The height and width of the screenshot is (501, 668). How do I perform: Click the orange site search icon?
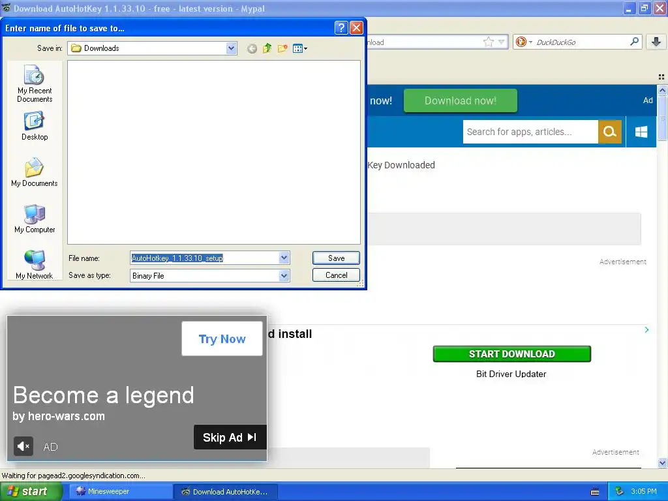610,132
